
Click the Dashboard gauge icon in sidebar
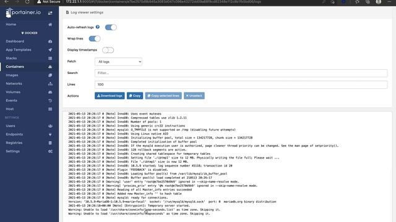click(x=50, y=41)
